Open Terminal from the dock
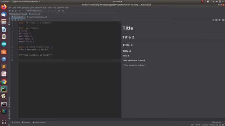Image resolution: width=225 pixels, height=126 pixels. 4,104
